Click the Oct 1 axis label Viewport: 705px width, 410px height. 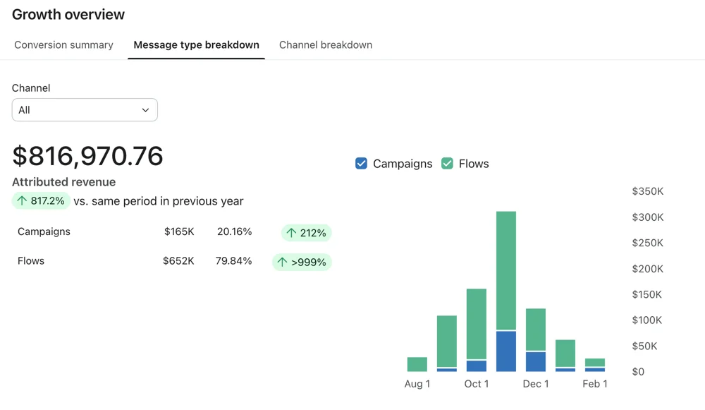point(477,384)
